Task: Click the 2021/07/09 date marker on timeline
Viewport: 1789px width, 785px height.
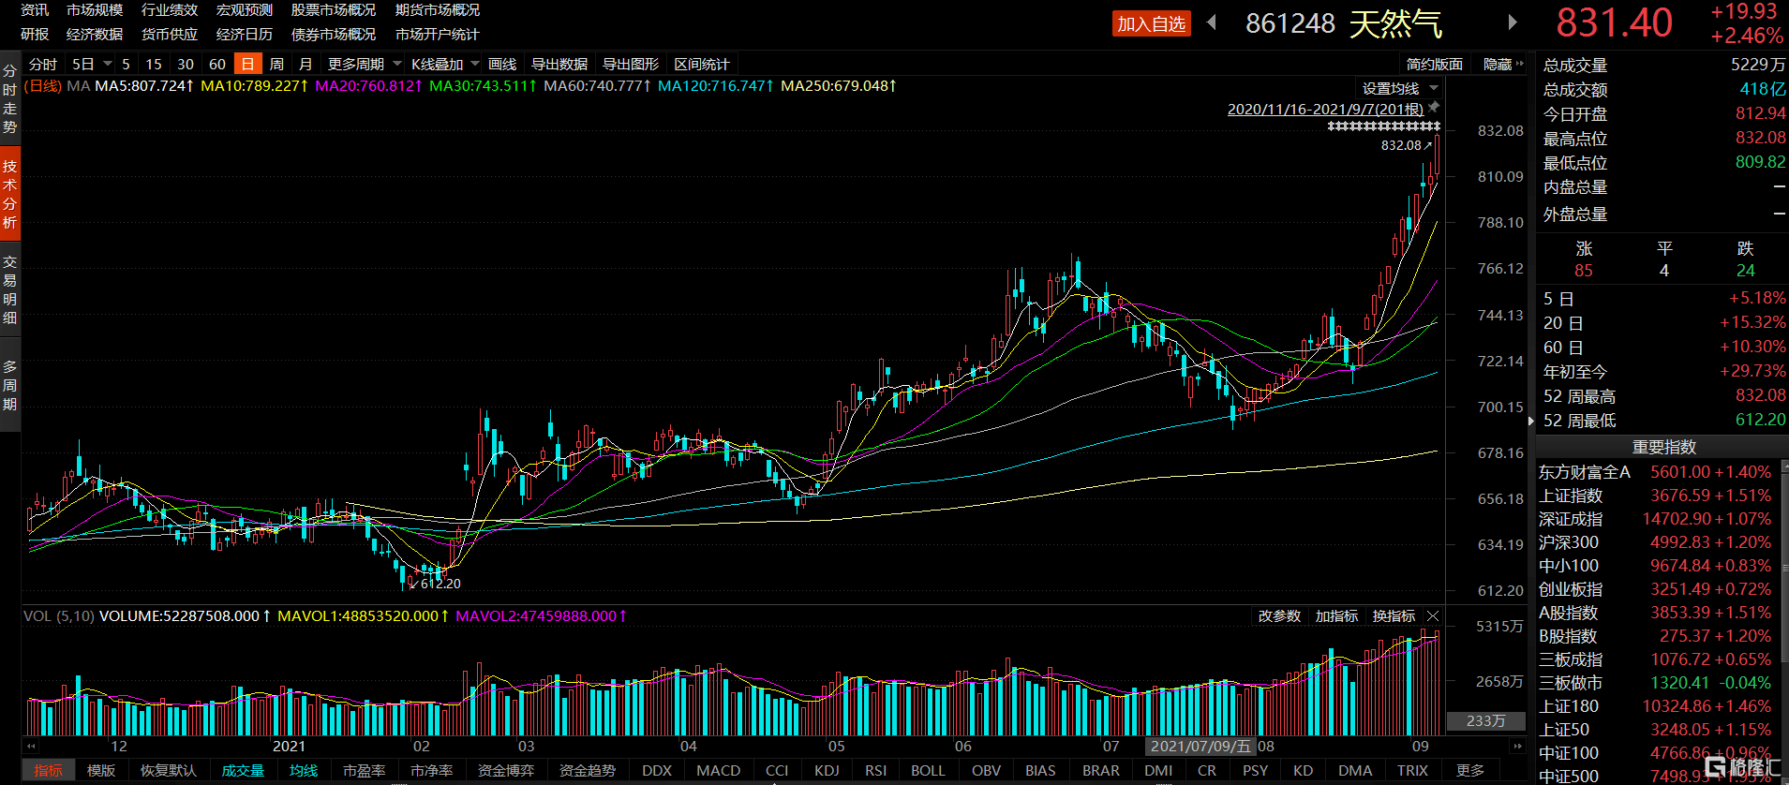Action: pos(1200,746)
